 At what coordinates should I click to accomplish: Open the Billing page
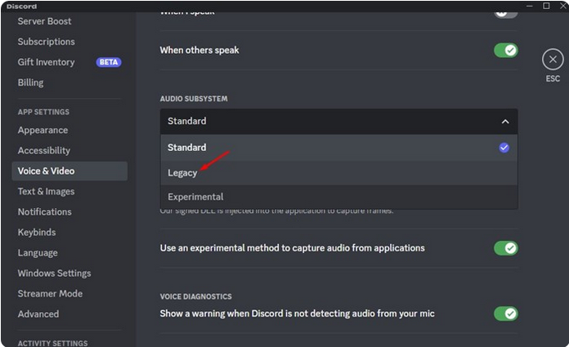[x=30, y=82]
